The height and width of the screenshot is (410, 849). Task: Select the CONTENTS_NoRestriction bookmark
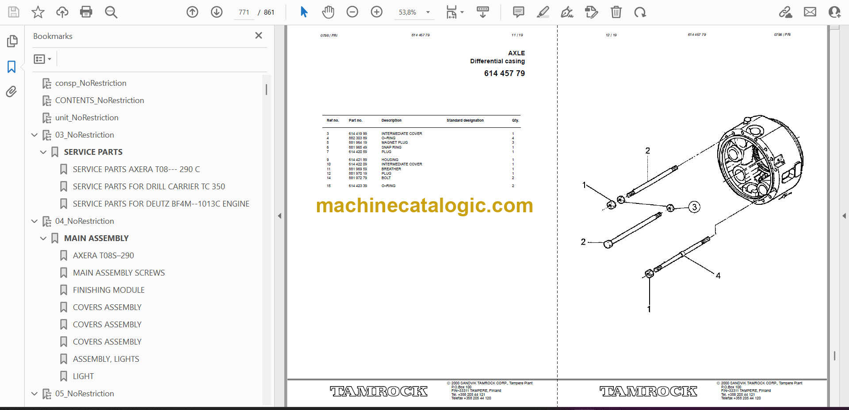pos(99,100)
